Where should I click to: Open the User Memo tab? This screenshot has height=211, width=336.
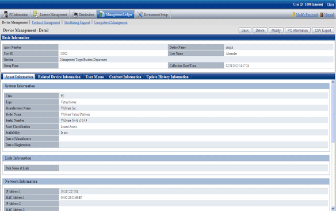pyautogui.click(x=95, y=77)
